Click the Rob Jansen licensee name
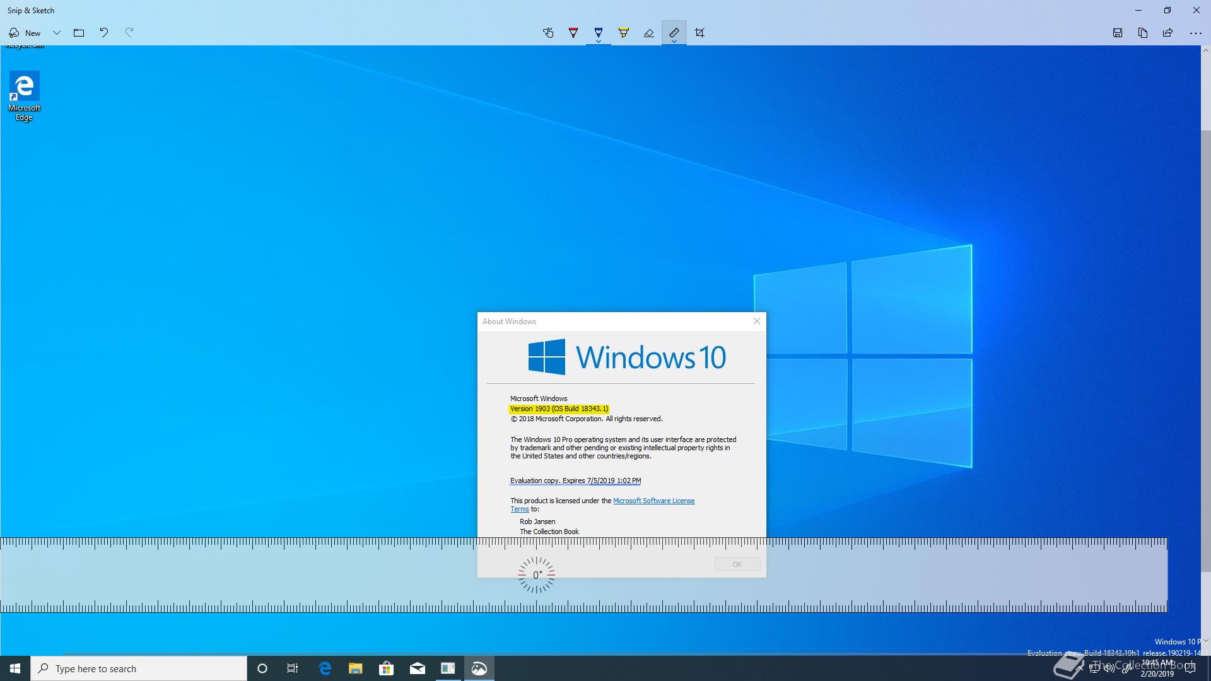 (x=537, y=521)
